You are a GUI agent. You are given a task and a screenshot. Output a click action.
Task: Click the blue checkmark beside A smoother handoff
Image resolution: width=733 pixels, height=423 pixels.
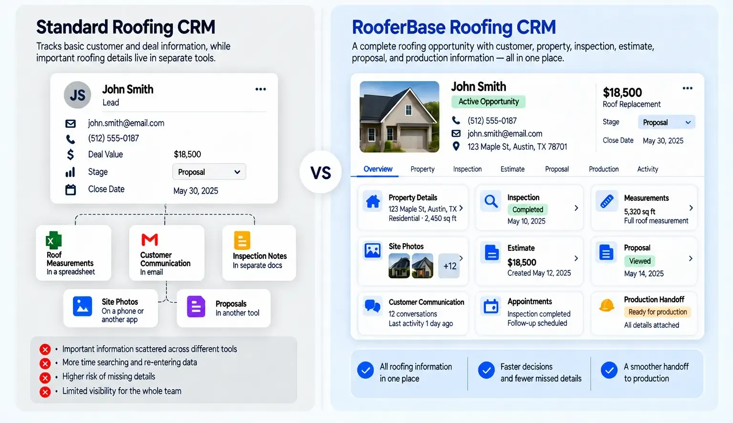tap(609, 370)
